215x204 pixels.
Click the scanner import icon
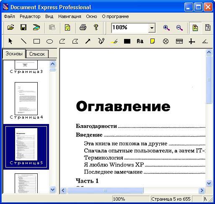pyautogui.click(x=36, y=27)
